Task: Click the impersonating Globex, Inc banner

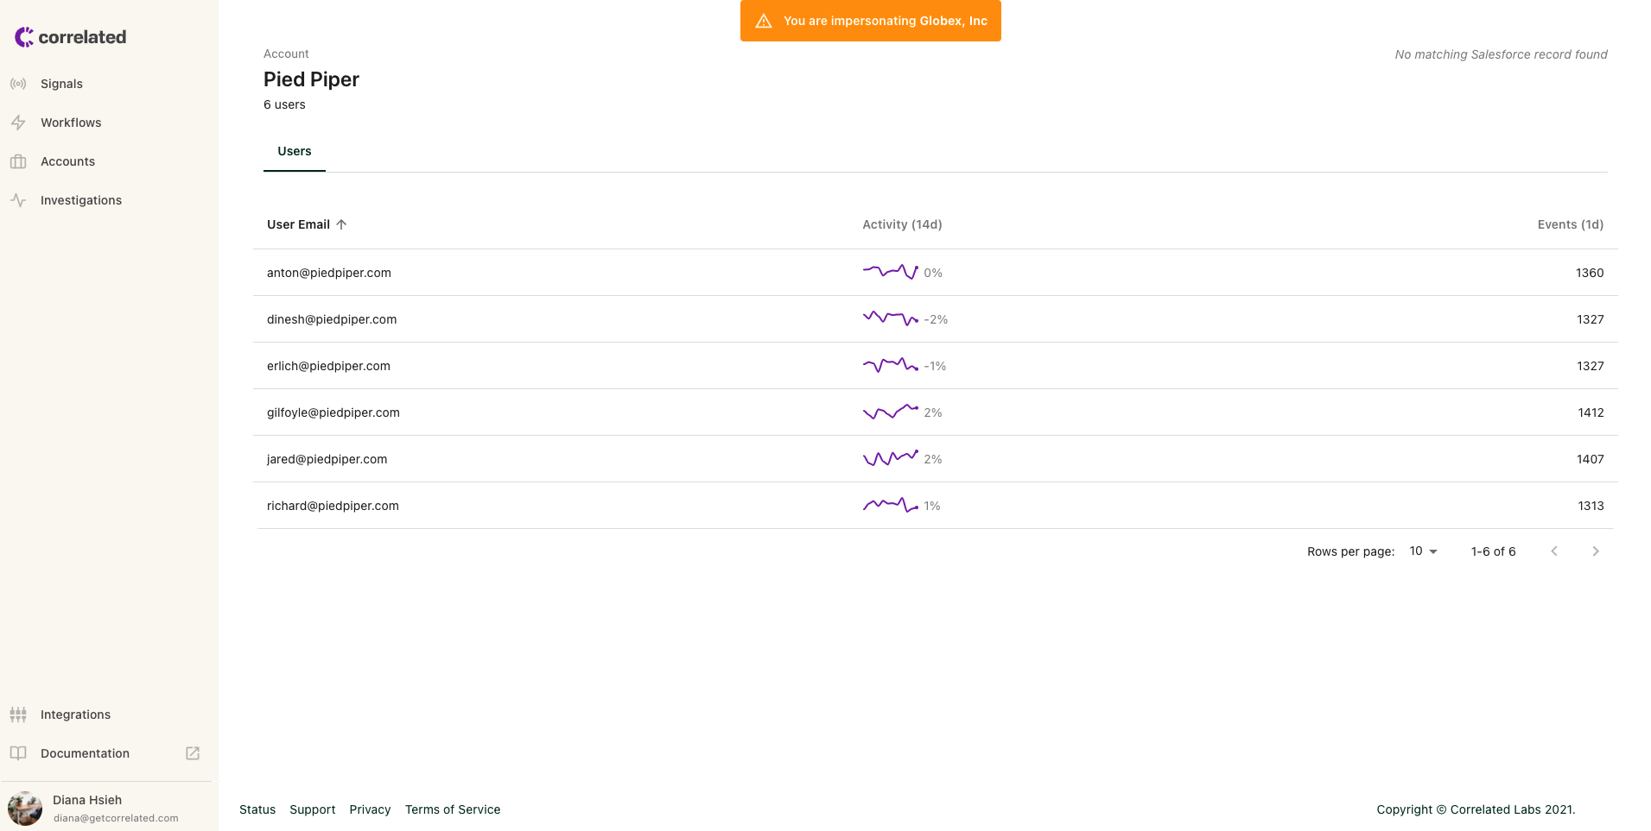Action: tap(870, 21)
